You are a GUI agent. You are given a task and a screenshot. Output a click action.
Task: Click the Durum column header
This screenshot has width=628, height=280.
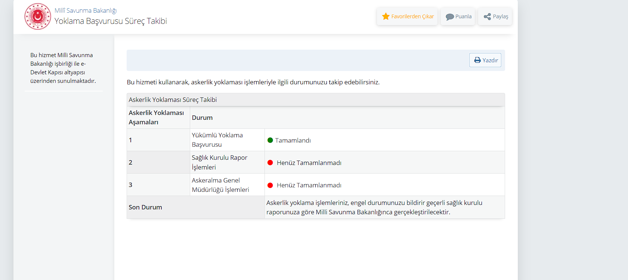click(x=202, y=118)
